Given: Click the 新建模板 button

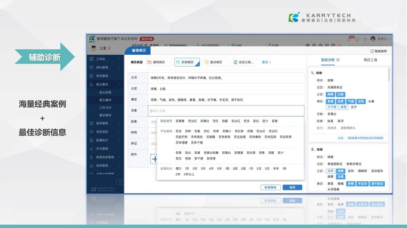Looking at the screenshot, I should 270,187.
